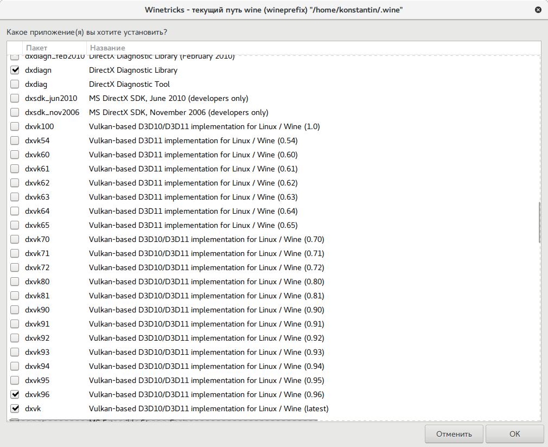Viewport: 548px width, 447px height.
Task: Select the dxvk94 package name
Action: click(x=37, y=366)
